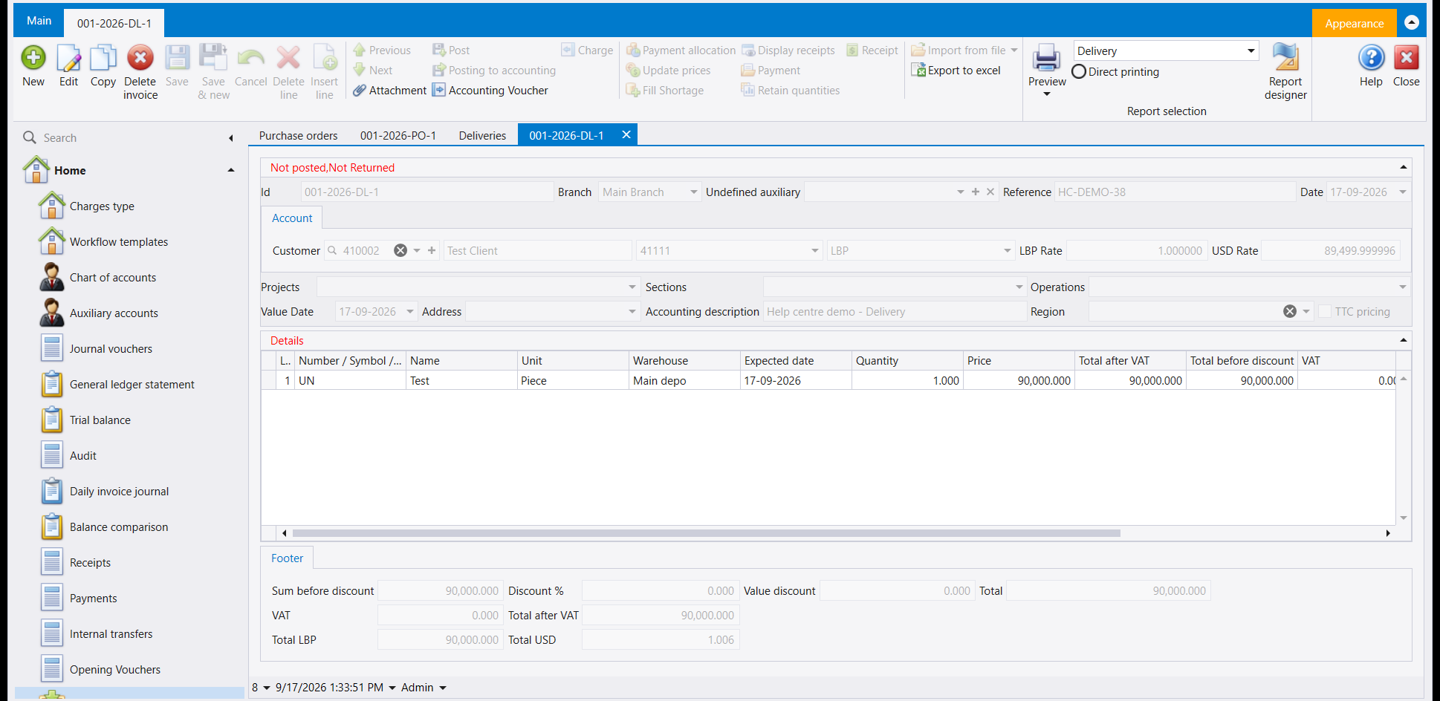Click the Copy document icon
Image resolution: width=1440 pixels, height=701 pixels.
[x=103, y=58]
